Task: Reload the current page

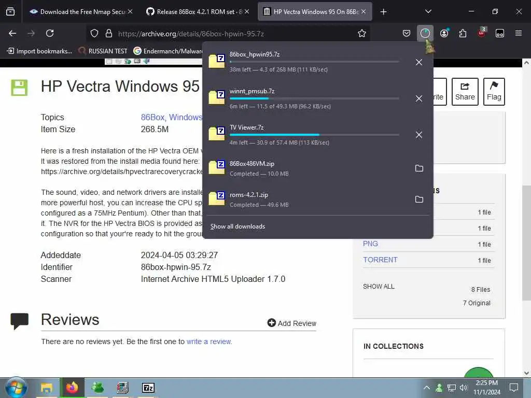Action: [50, 33]
